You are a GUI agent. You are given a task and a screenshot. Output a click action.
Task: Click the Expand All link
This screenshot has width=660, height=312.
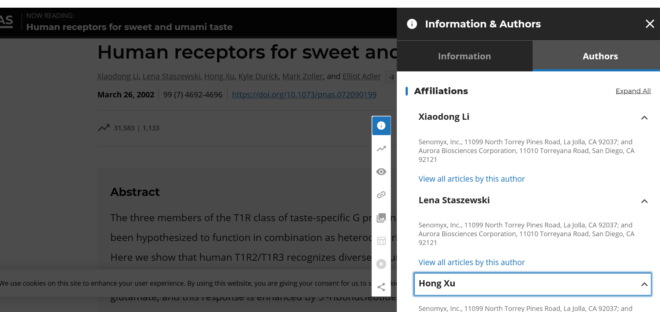click(x=633, y=91)
